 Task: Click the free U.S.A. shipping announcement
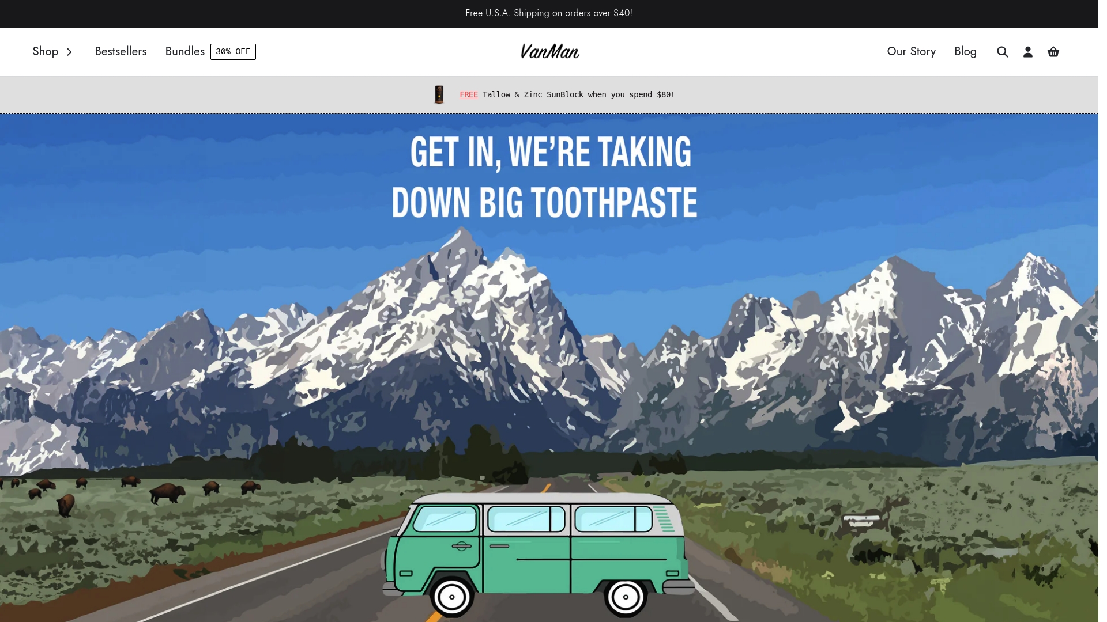(549, 13)
